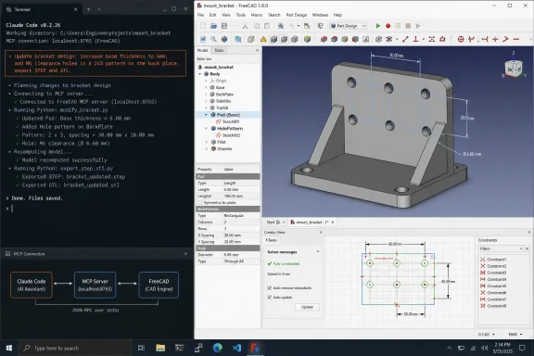This screenshot has height=356, width=534.
Task: Click the navigation cube in the 3D view
Action: click(x=514, y=68)
